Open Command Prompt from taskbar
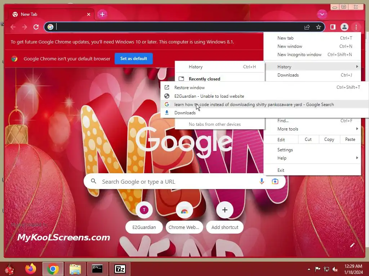Image resolution: width=369 pixels, height=276 pixels. 97,269
